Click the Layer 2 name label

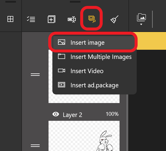click(x=72, y=115)
